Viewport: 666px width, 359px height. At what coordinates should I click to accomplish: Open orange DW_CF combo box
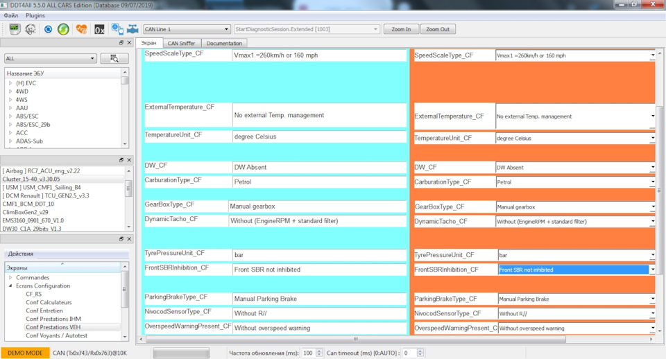[575, 168]
